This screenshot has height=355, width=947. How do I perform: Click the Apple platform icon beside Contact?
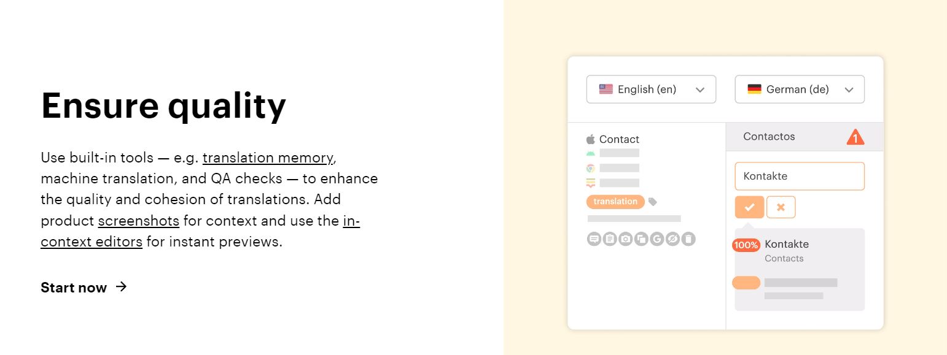point(591,139)
